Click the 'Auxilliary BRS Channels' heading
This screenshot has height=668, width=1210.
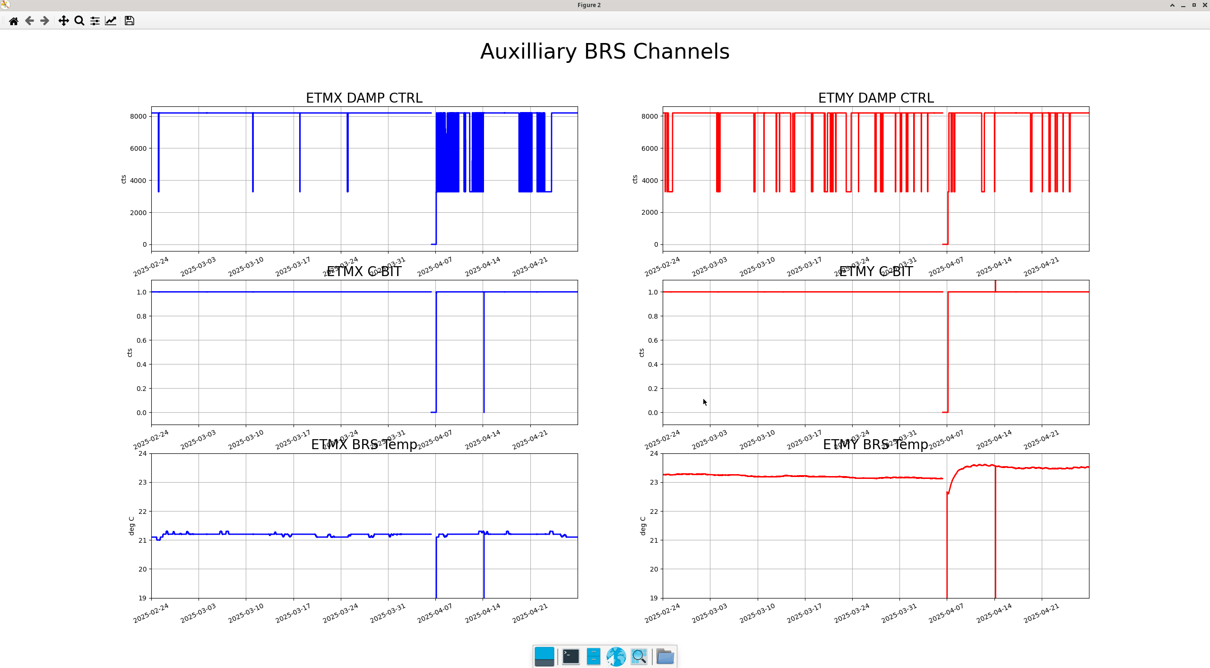[605, 52]
